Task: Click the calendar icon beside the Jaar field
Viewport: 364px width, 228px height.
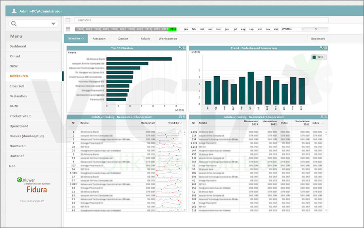Action: click(x=68, y=20)
